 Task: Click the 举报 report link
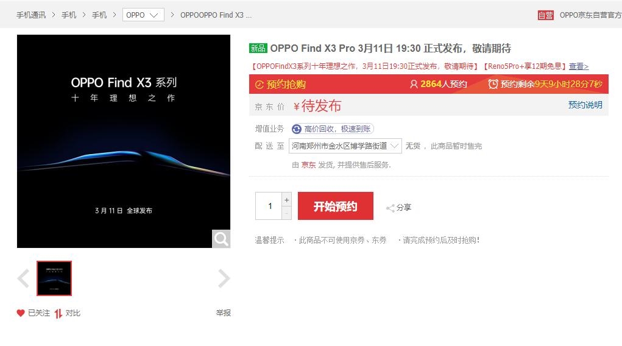tap(224, 313)
